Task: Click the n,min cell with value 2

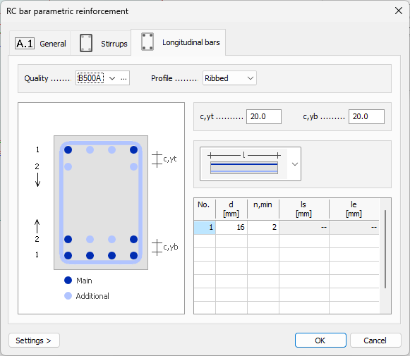Action: (263, 227)
